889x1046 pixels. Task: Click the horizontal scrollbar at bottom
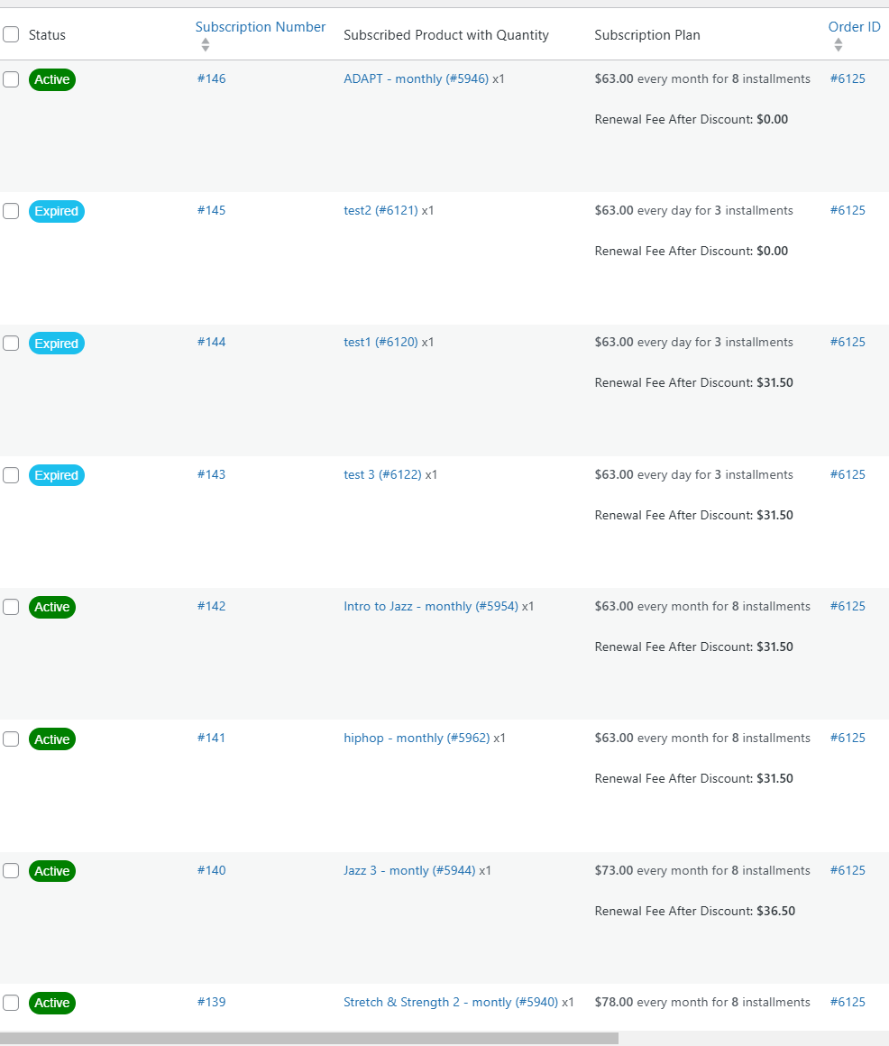click(x=308, y=1038)
